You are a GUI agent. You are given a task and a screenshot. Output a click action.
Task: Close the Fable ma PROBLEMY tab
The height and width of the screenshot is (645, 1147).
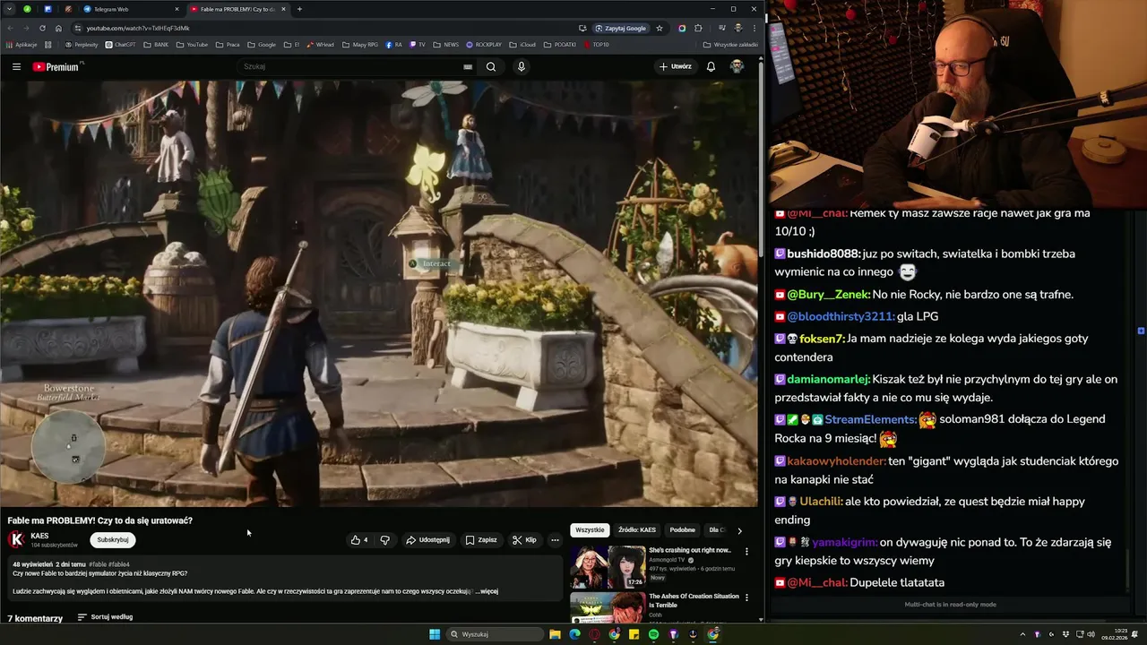click(284, 9)
